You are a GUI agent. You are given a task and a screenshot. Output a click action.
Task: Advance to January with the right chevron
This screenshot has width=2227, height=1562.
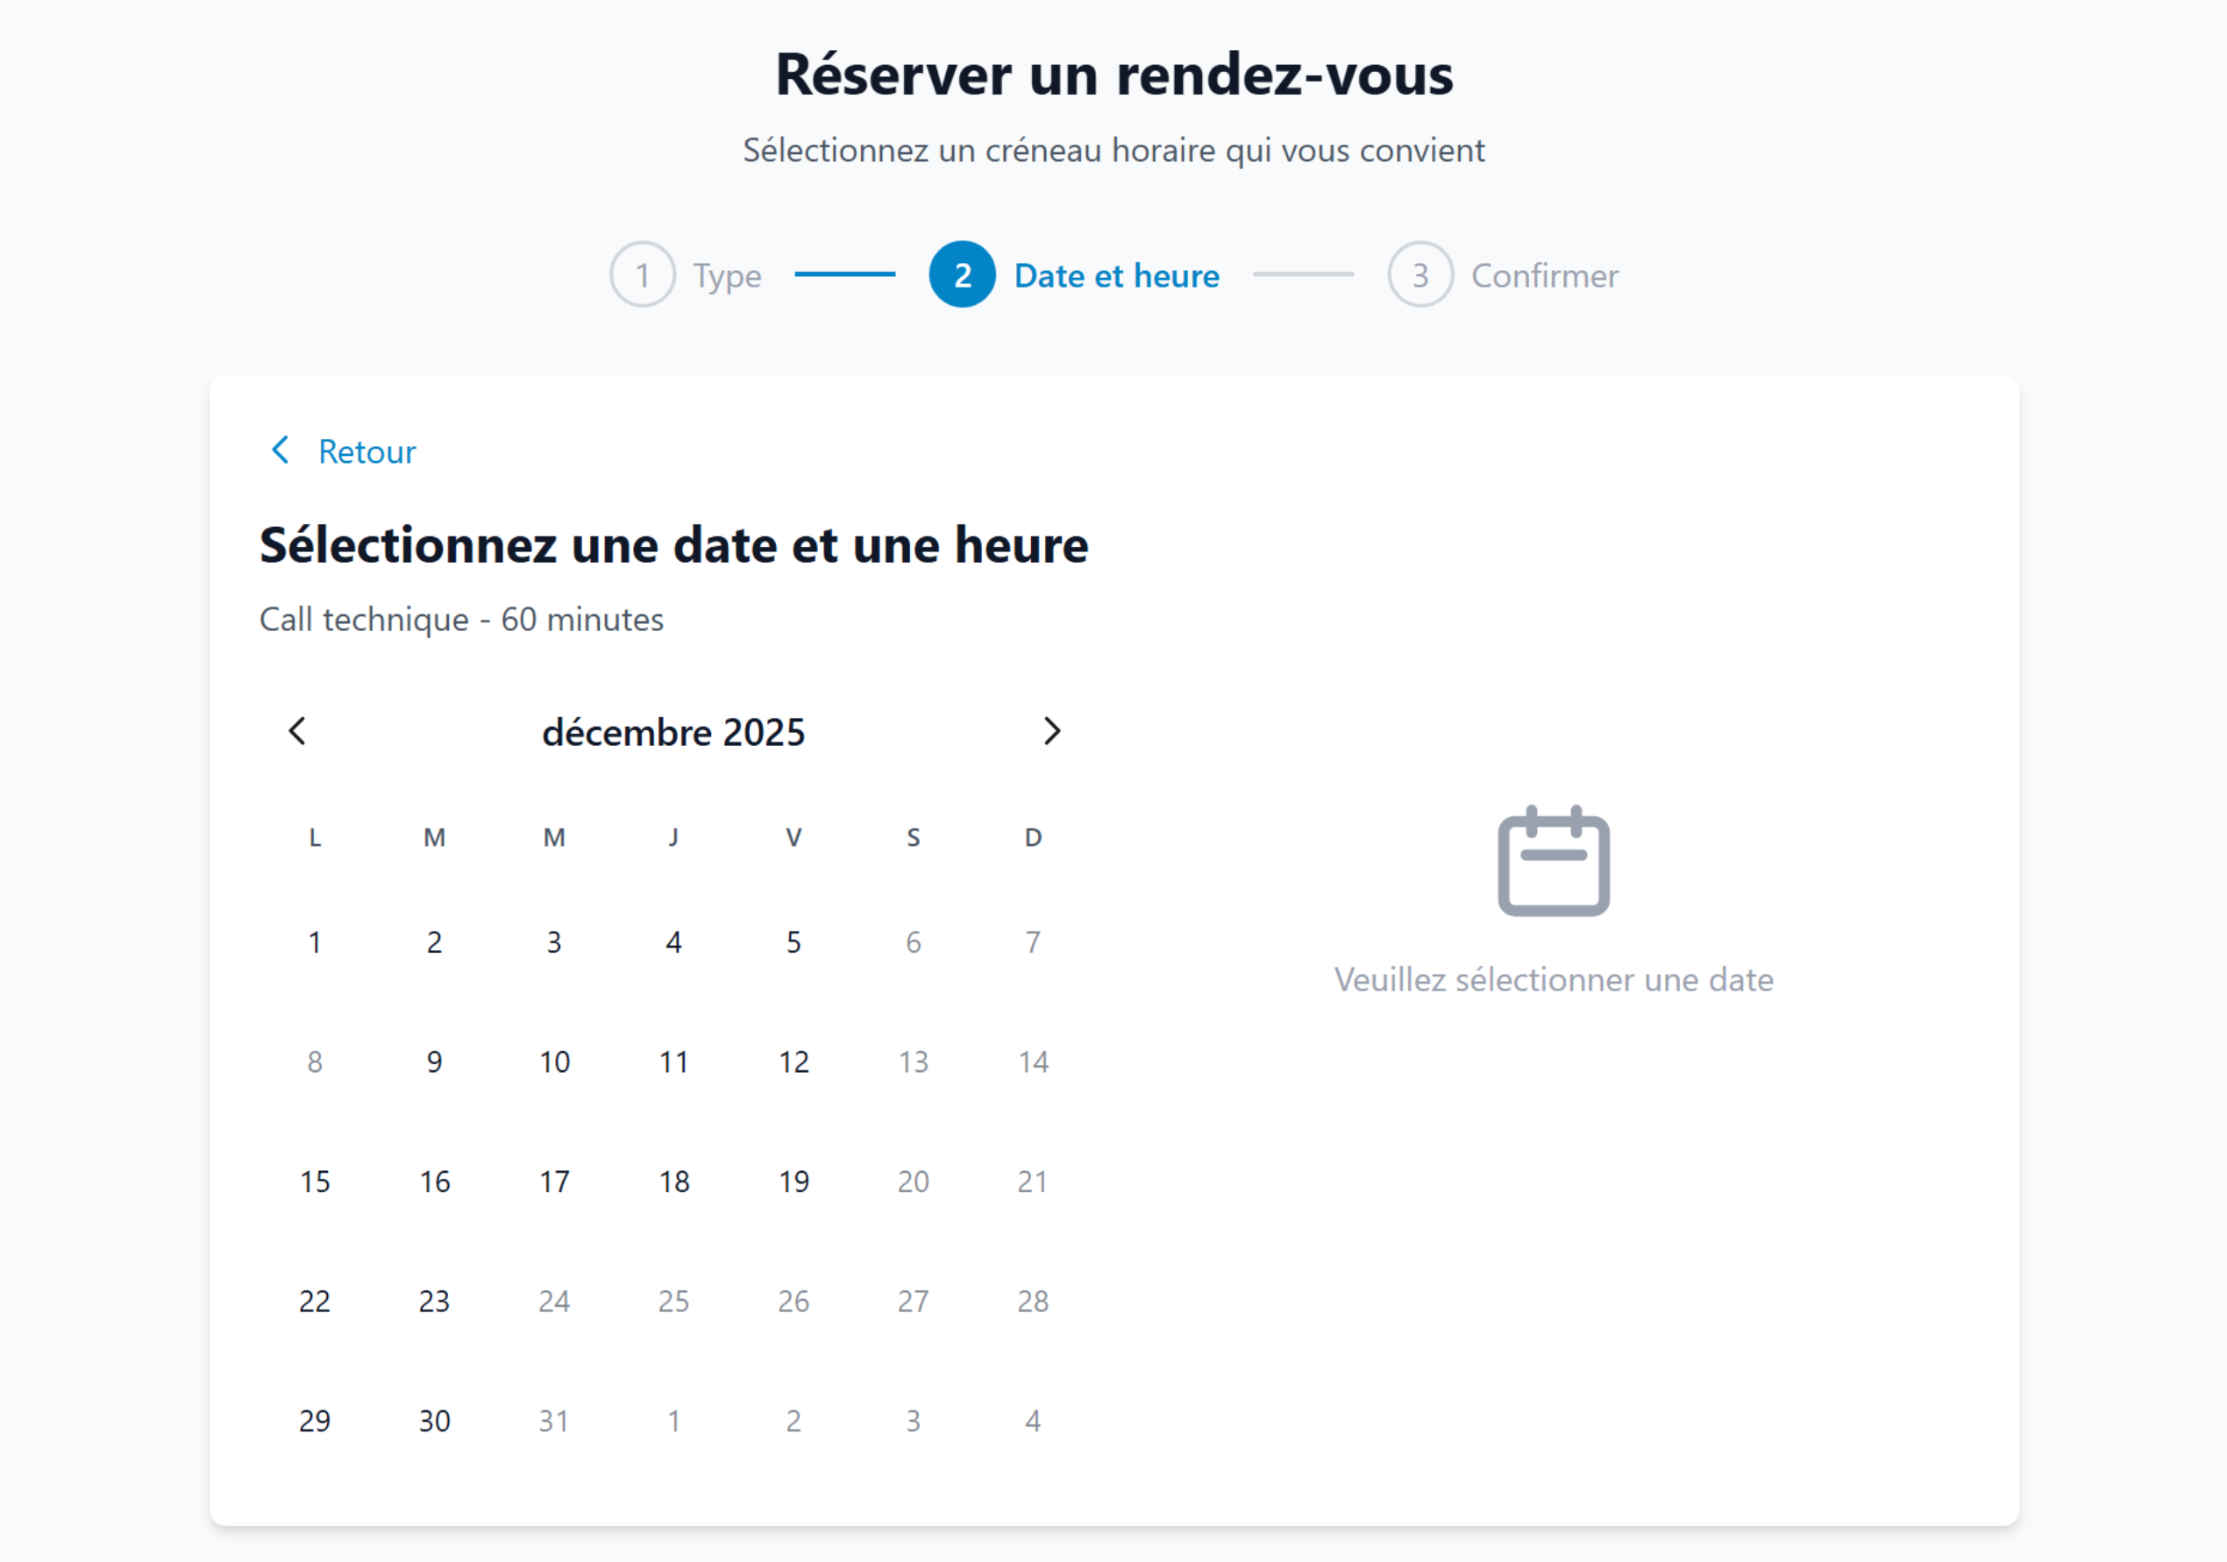pos(1052,732)
